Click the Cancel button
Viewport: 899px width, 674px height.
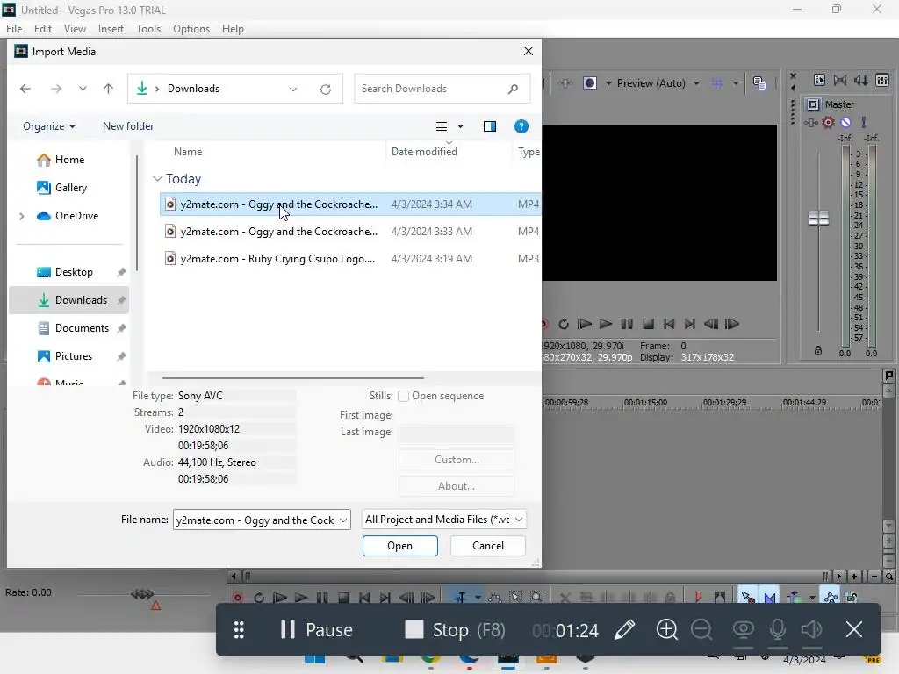pos(488,546)
